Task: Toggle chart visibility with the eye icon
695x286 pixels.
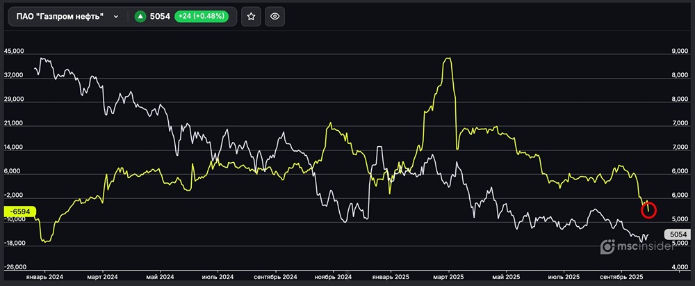Action: click(x=275, y=17)
